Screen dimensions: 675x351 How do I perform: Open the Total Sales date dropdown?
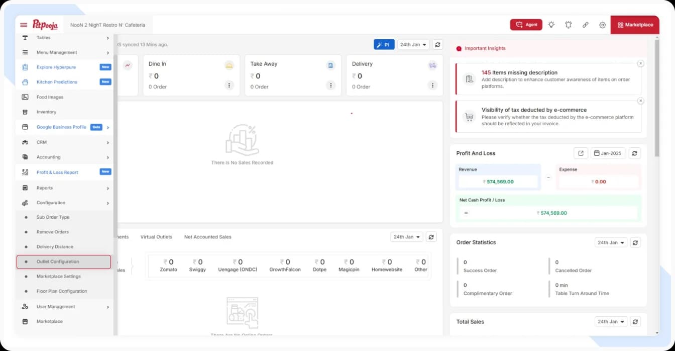[x=610, y=322]
